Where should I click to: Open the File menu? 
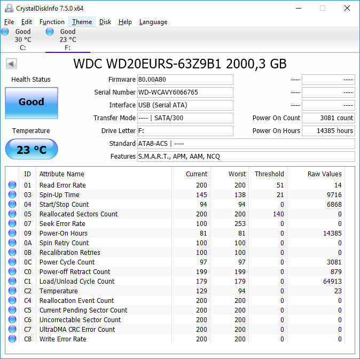coord(9,22)
